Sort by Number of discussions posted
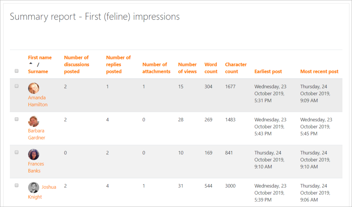 (x=76, y=64)
